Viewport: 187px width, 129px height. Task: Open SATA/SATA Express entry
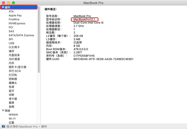pos(21,35)
